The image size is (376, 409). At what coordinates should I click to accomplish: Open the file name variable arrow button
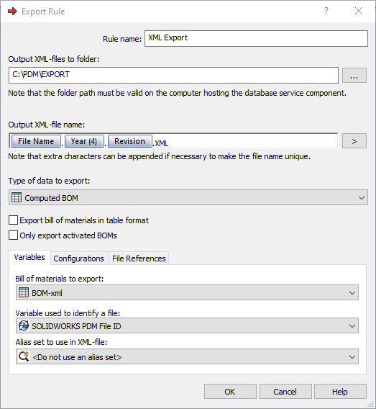(354, 141)
